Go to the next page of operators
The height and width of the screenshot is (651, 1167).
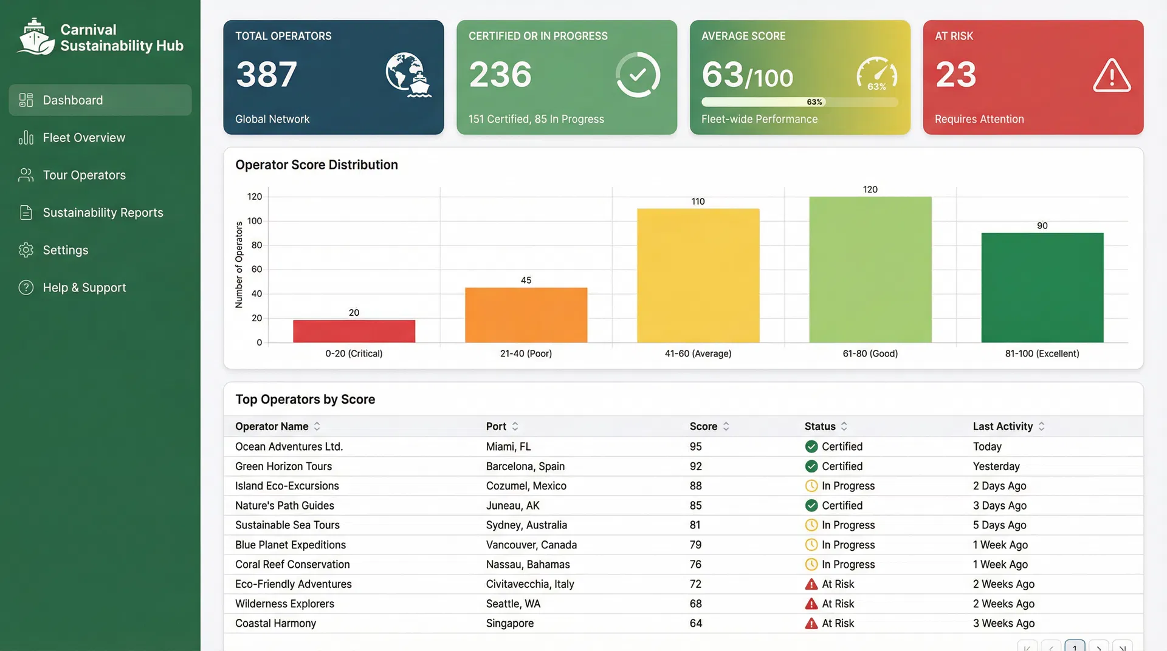[x=1098, y=646]
